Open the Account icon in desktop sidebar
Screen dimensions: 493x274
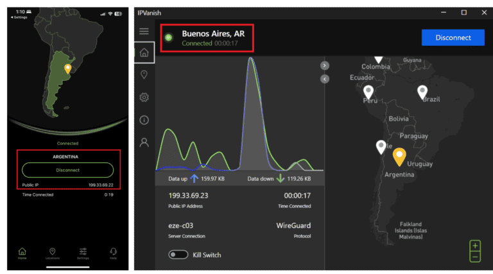click(x=144, y=142)
